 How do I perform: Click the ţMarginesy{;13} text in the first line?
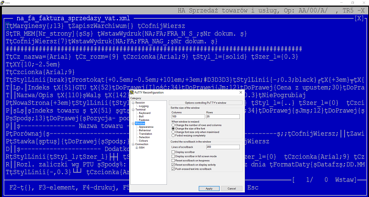(37, 26)
